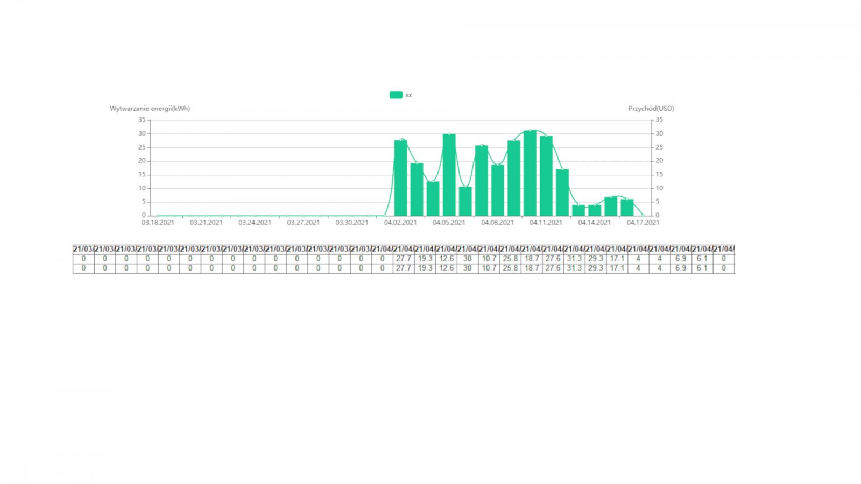This screenshot has height=484, width=861.
Task: Click the 6.9 cell in second data row
Action: click(681, 268)
